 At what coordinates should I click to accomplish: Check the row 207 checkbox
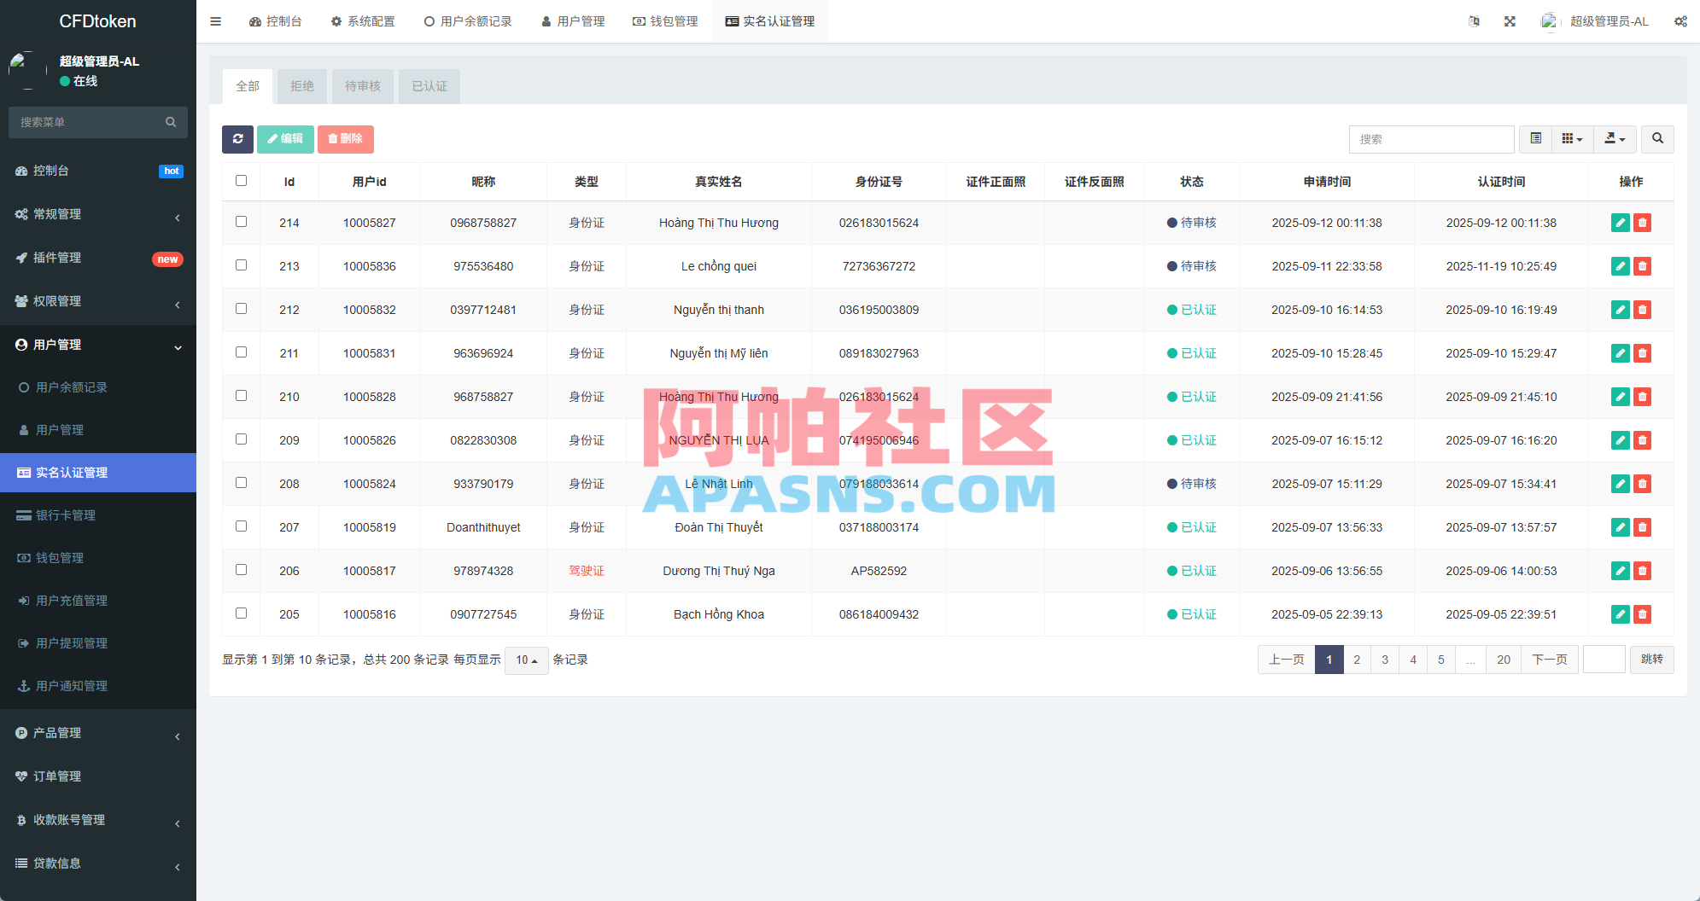(241, 526)
